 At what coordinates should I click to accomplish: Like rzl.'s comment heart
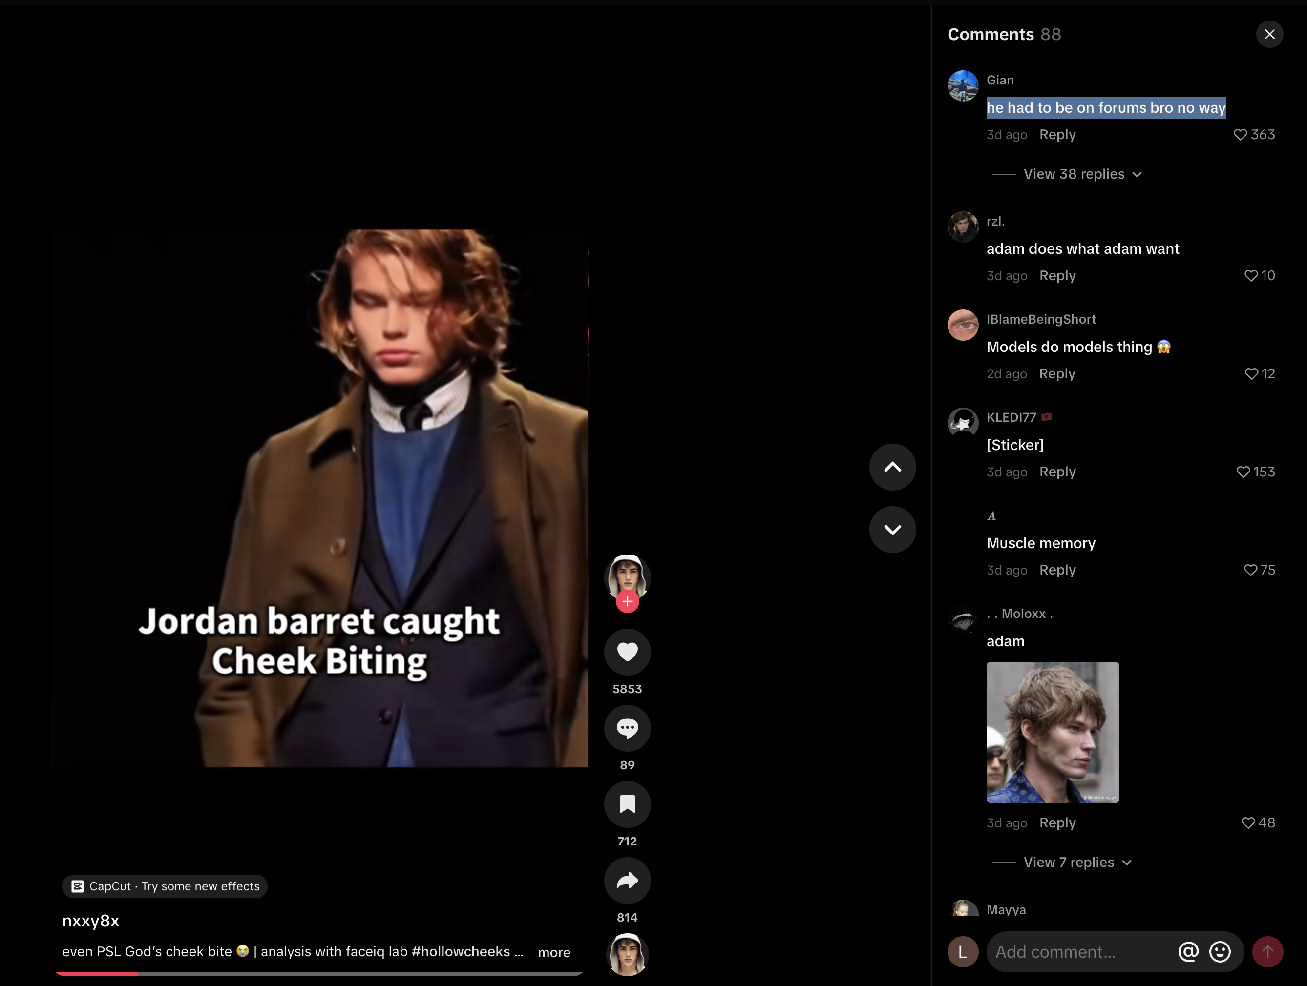click(x=1251, y=275)
